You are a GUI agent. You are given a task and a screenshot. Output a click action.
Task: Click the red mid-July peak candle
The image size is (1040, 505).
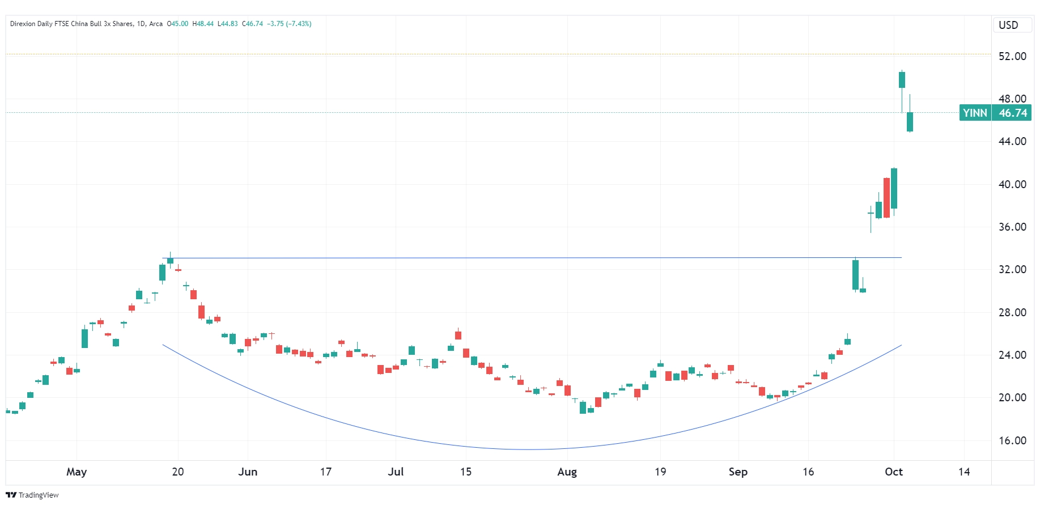[x=458, y=334]
